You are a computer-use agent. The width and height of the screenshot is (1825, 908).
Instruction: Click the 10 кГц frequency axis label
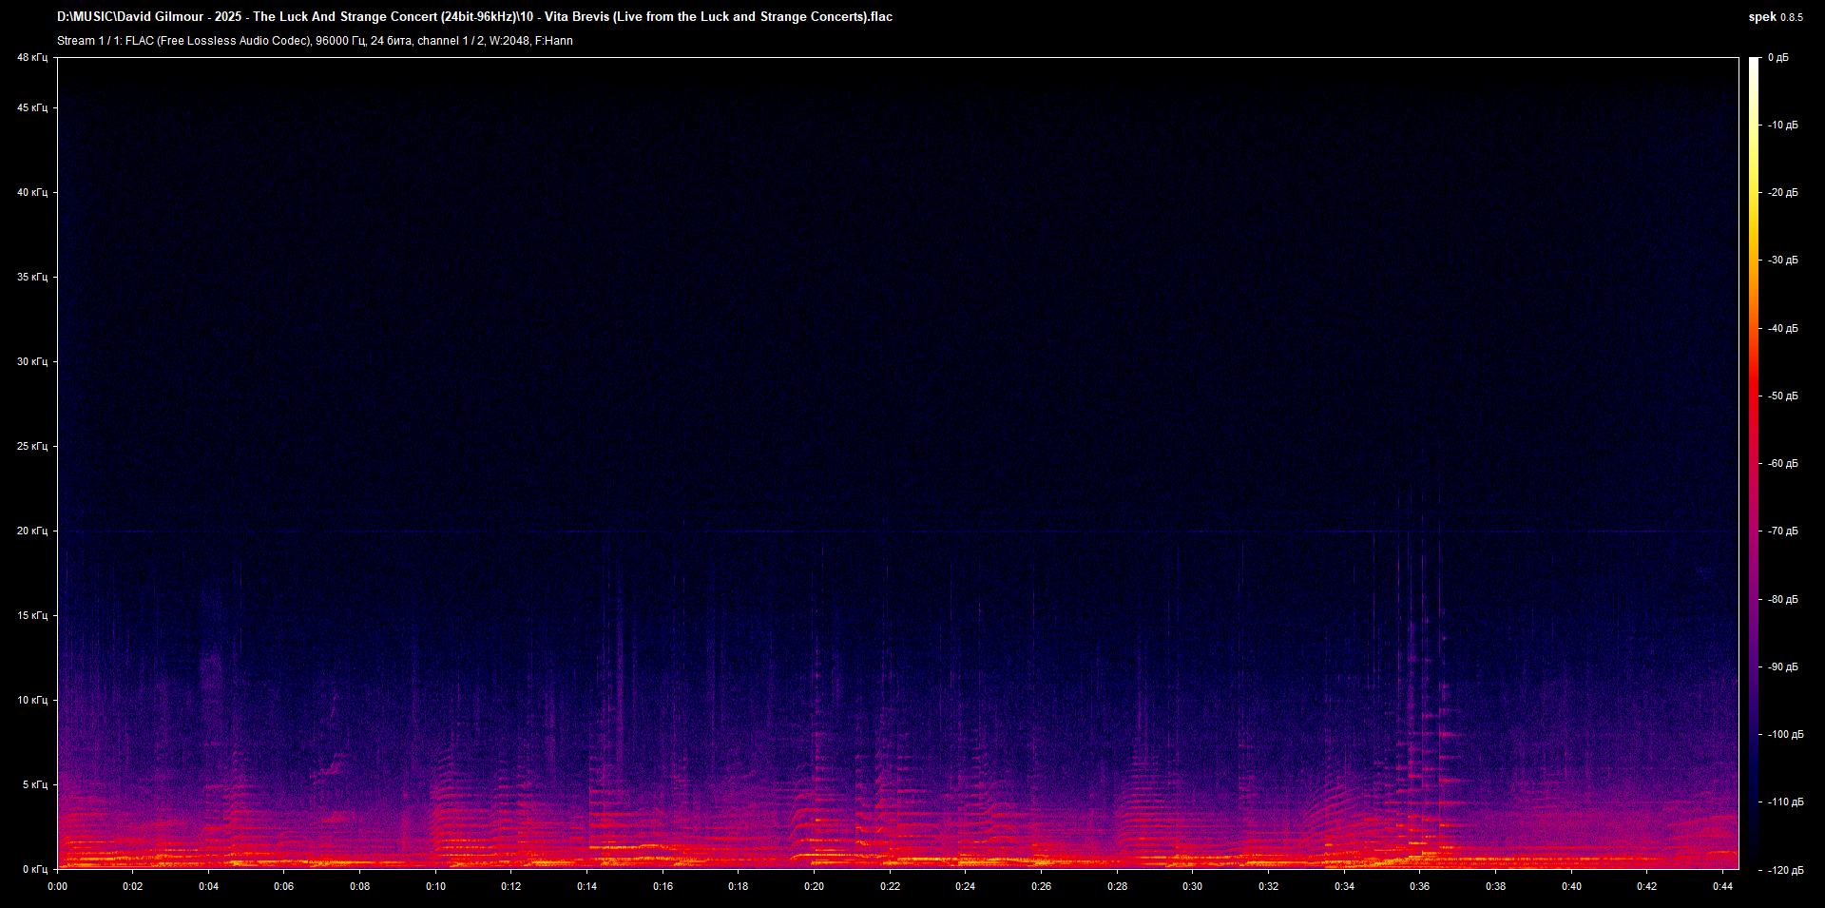coord(32,700)
